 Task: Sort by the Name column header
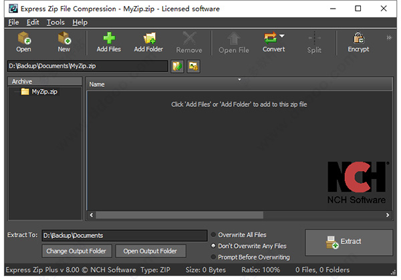(x=239, y=84)
